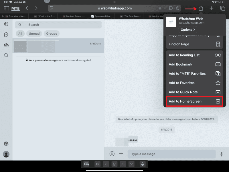Click your profile avatar at sidebar bottom
The width and height of the screenshot is (229, 172).
[x=6, y=154]
